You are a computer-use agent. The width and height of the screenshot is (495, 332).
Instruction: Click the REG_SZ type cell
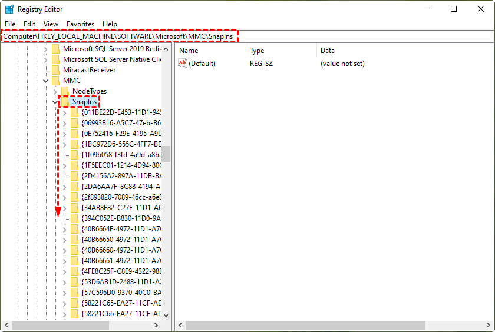(262, 64)
